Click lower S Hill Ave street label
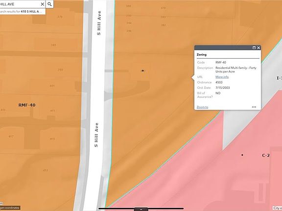 point(96,135)
